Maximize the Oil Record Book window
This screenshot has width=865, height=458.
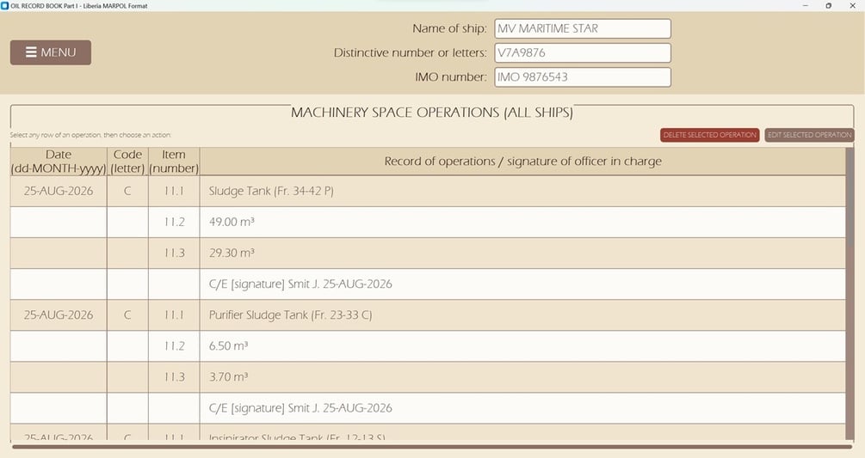point(829,5)
